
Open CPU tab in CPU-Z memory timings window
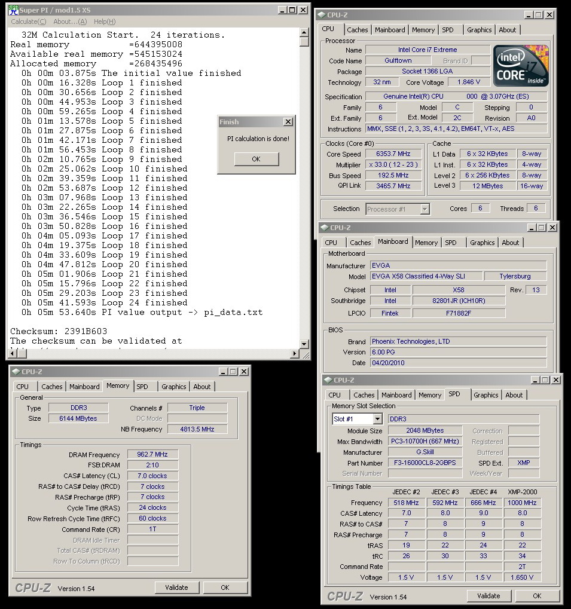[x=23, y=387]
